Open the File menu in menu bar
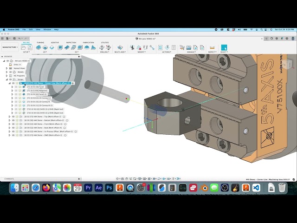 [x=24, y=30]
